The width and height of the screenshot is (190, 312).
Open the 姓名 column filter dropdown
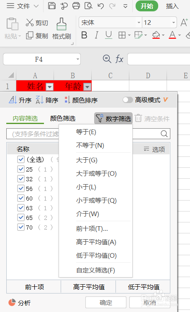coord(49,87)
